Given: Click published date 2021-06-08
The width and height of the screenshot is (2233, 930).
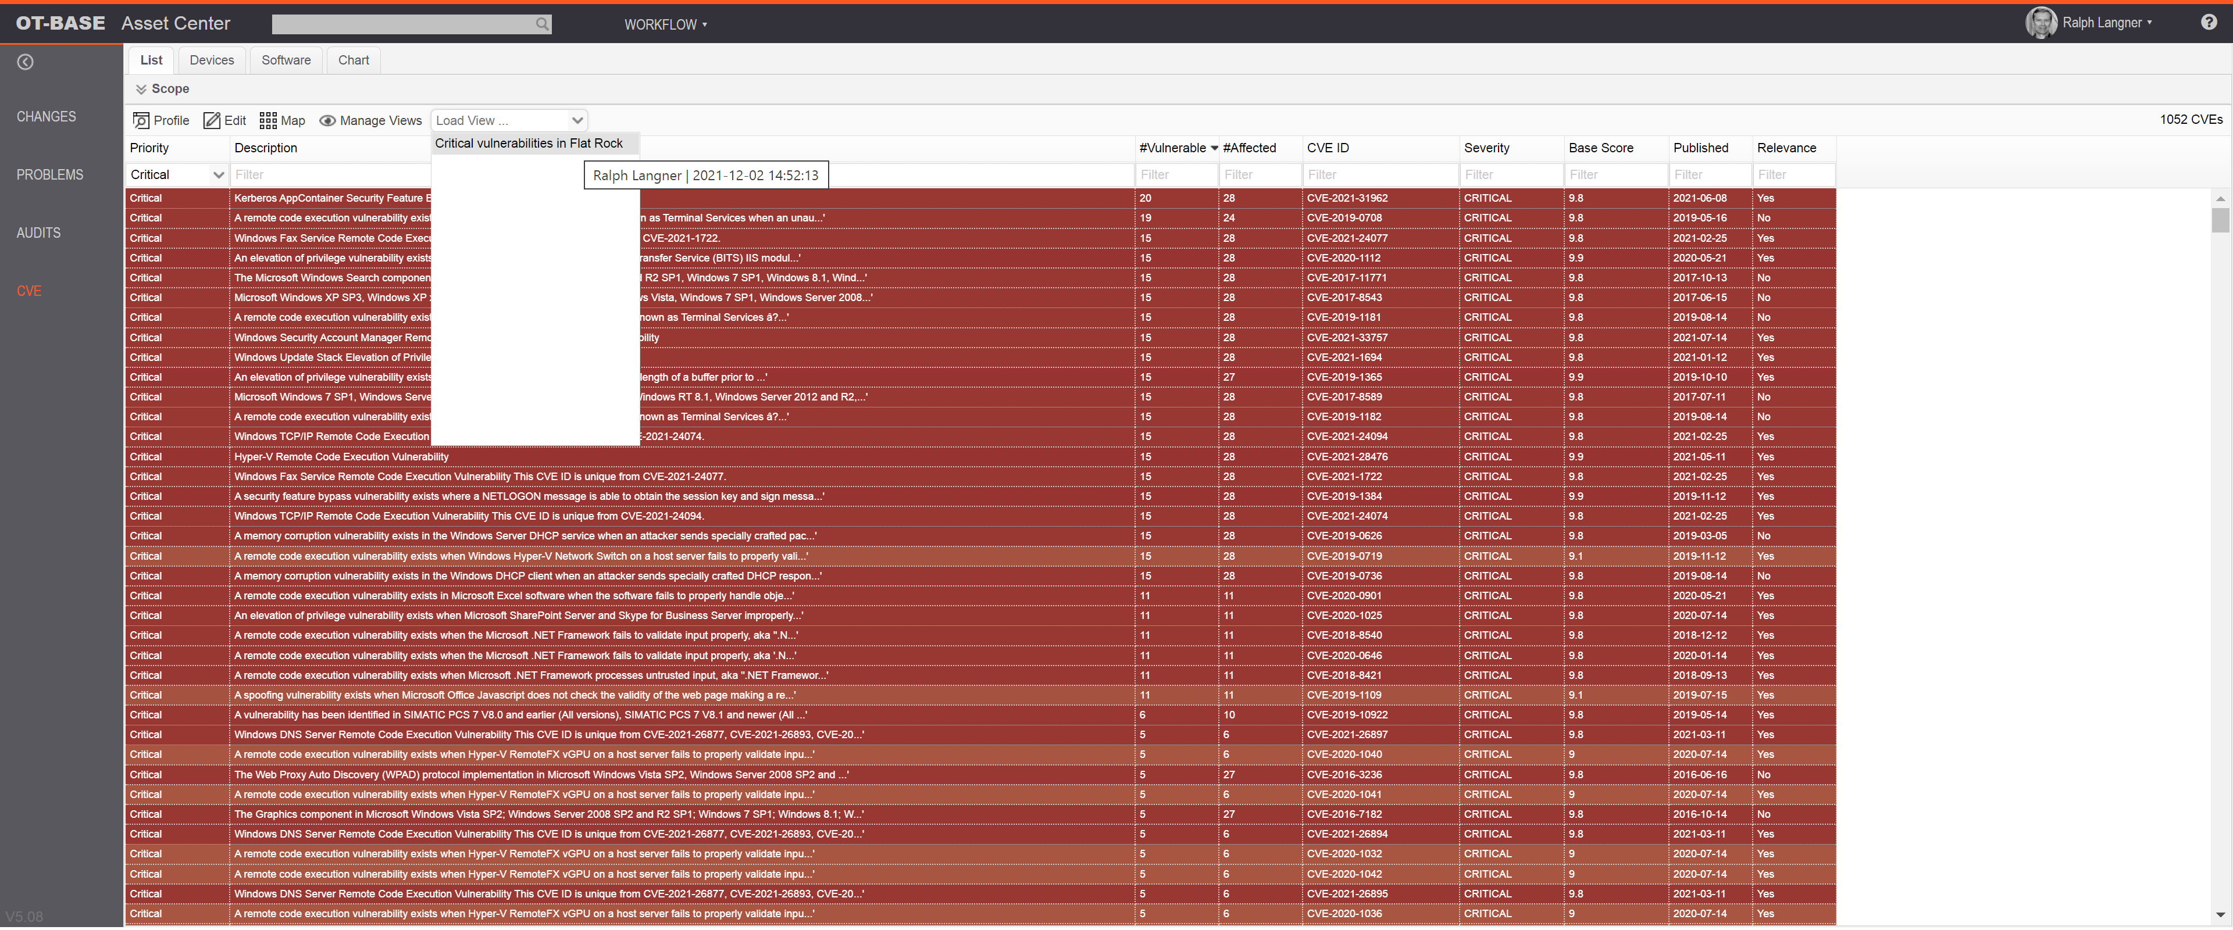Looking at the screenshot, I should [1699, 198].
